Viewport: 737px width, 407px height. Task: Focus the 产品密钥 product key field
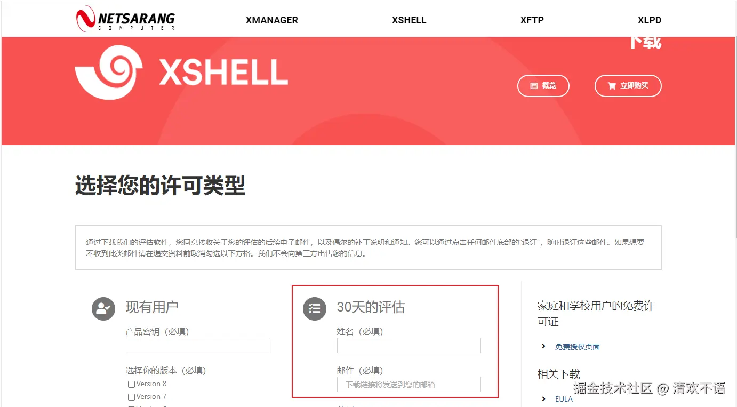point(198,345)
